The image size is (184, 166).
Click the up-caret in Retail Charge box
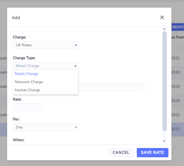coord(75,66)
